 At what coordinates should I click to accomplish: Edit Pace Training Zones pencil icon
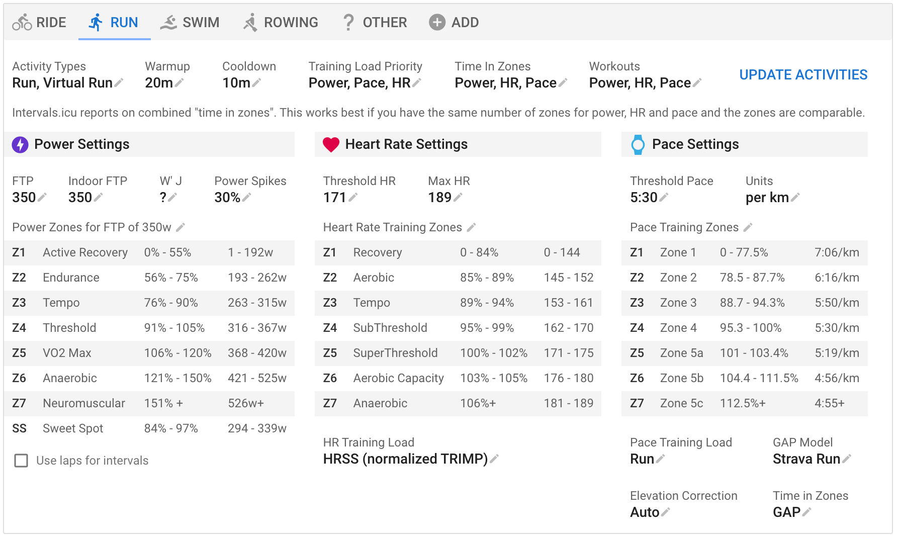tap(748, 228)
